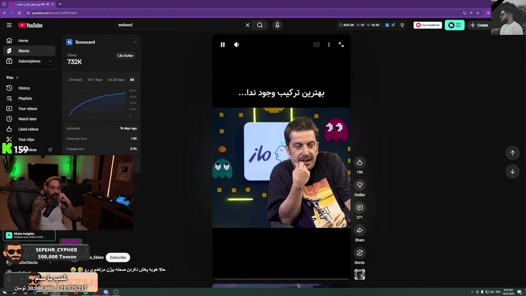Viewport: 526px width, 296px height.
Task: Click the vidIQ trophy icon
Action: [x=402, y=25]
